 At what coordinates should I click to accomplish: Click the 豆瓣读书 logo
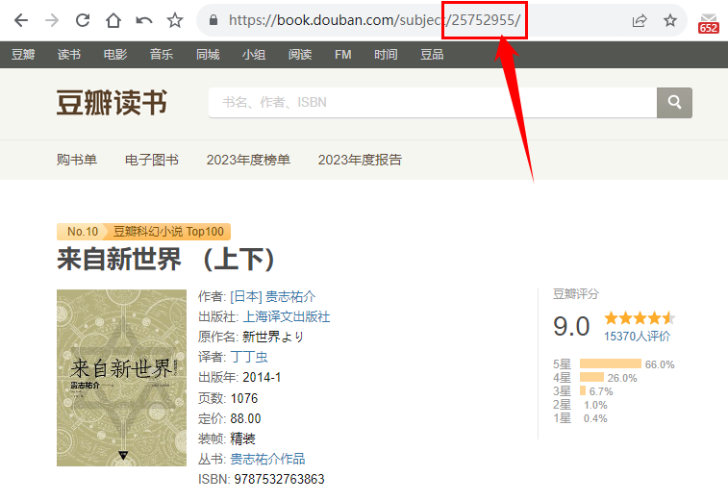[x=112, y=103]
